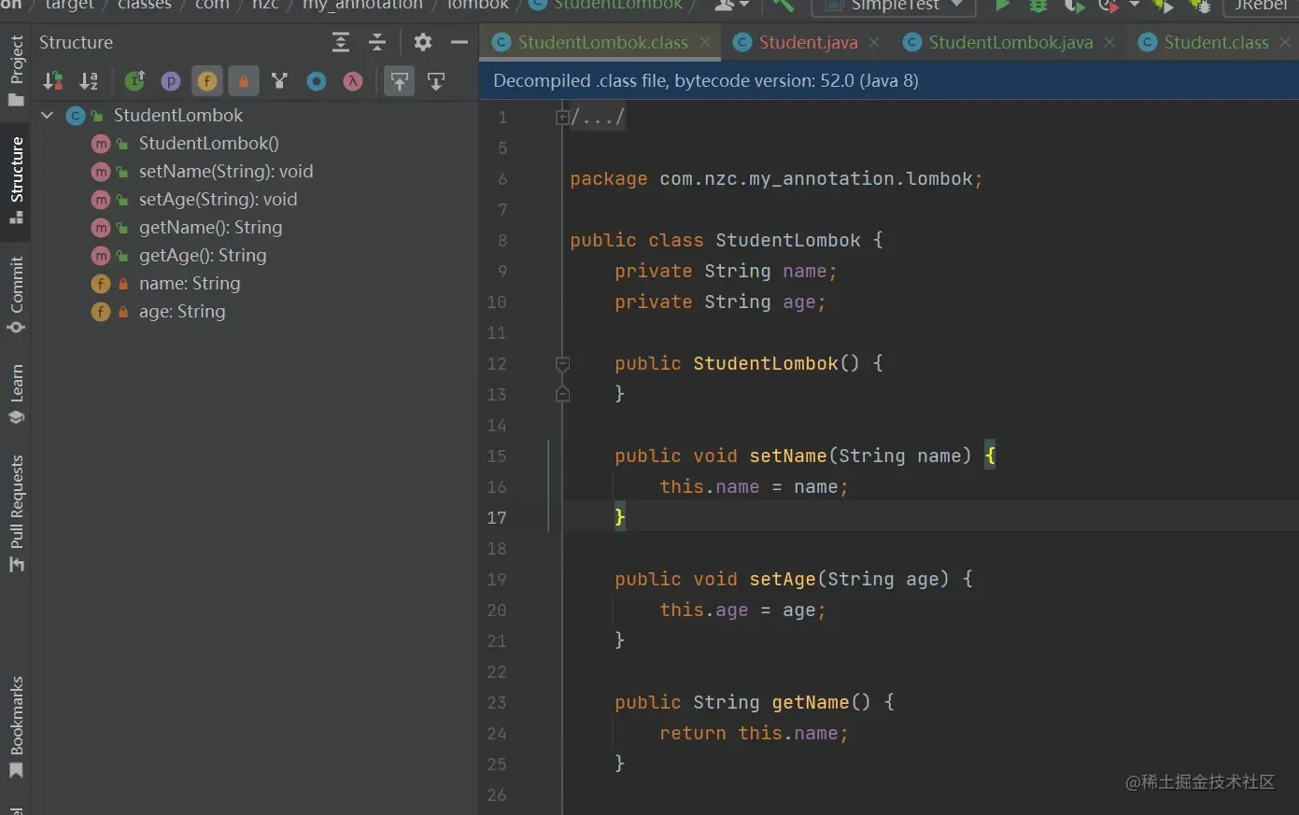Select name: String field in Structure
The image size is (1299, 815).
[190, 283]
